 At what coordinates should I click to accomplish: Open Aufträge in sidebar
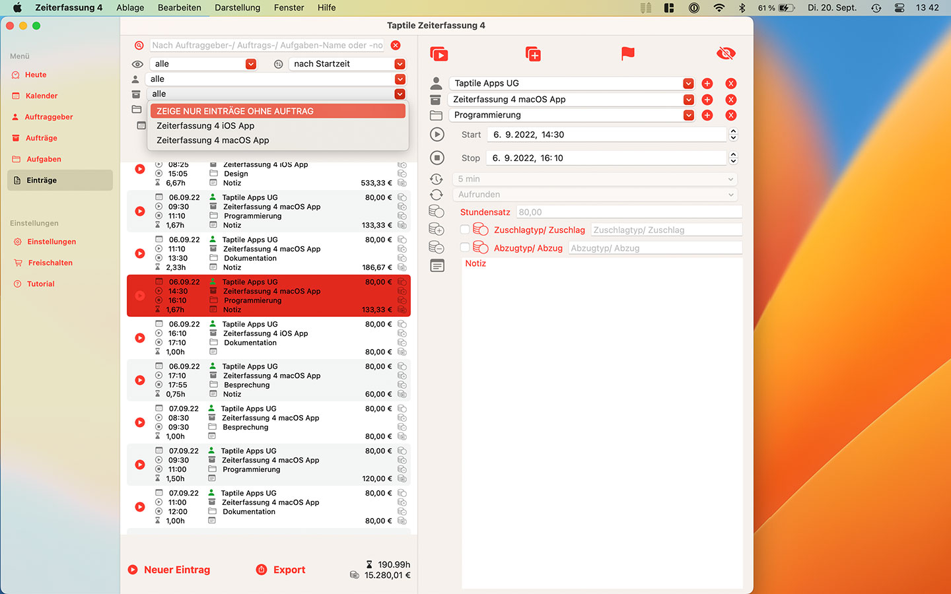(x=60, y=138)
